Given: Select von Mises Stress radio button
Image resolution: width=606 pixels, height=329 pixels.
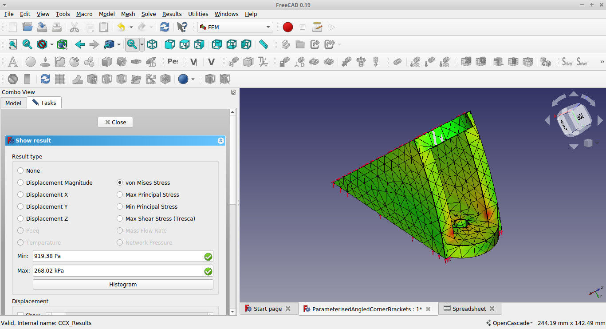Looking at the screenshot, I should pos(120,182).
